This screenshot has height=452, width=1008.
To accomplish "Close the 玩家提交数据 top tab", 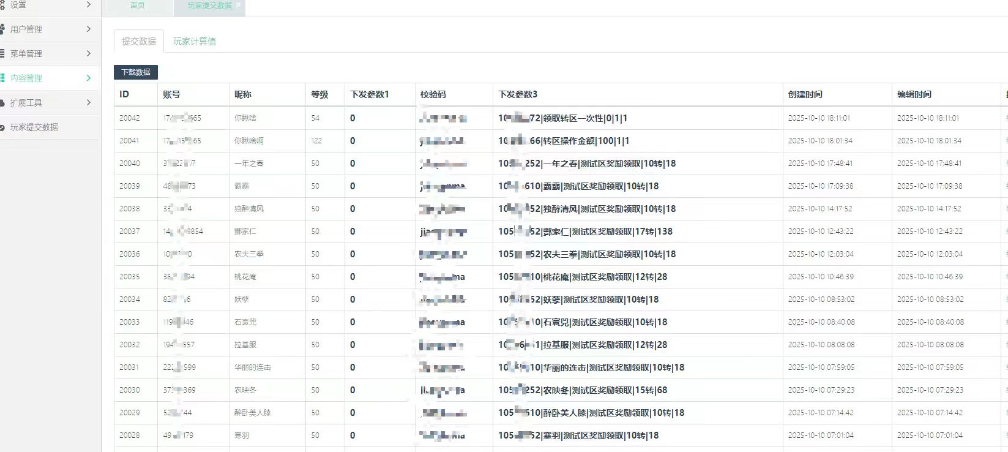I will [x=238, y=5].
